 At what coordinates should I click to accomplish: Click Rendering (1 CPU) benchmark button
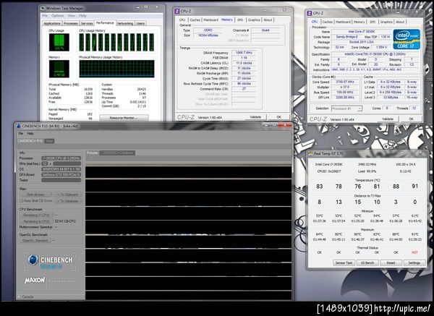(37, 215)
